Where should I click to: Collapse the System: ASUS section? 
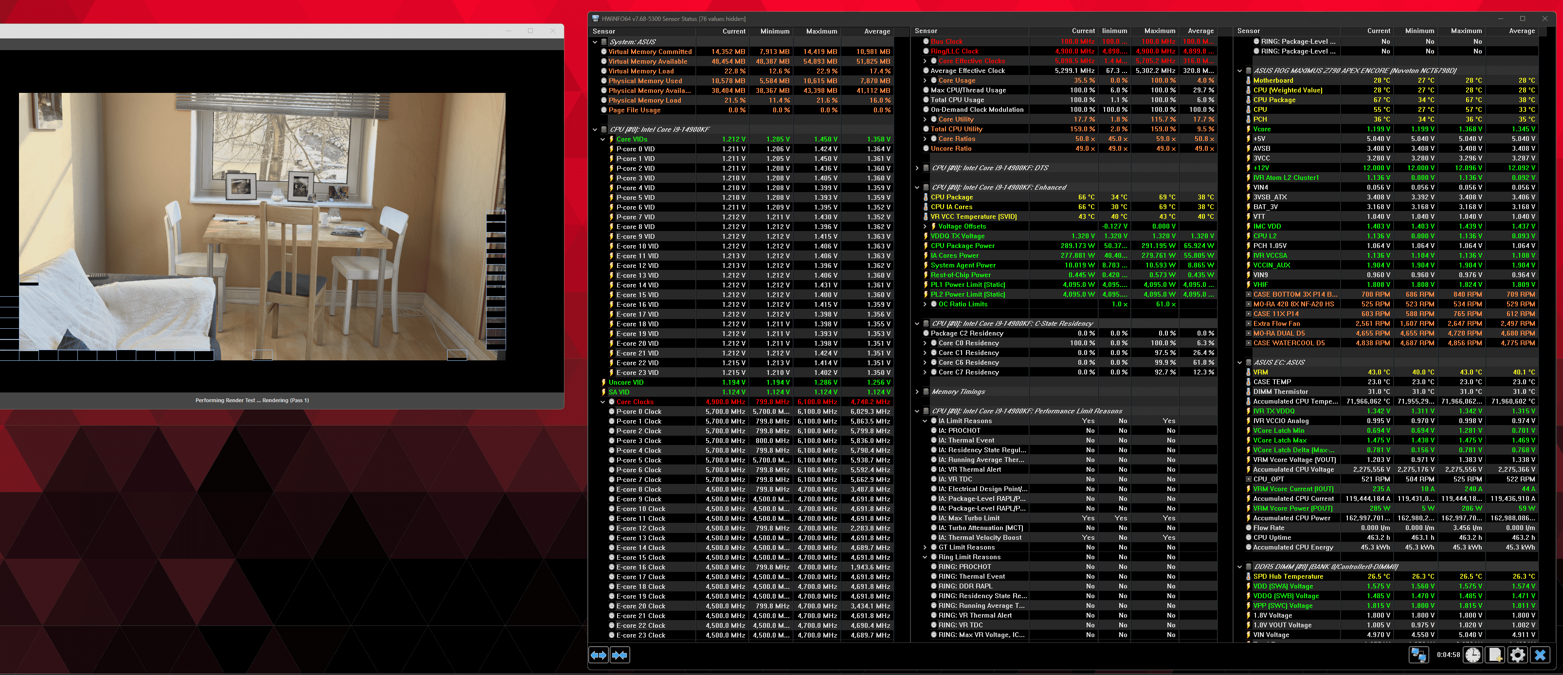(595, 42)
